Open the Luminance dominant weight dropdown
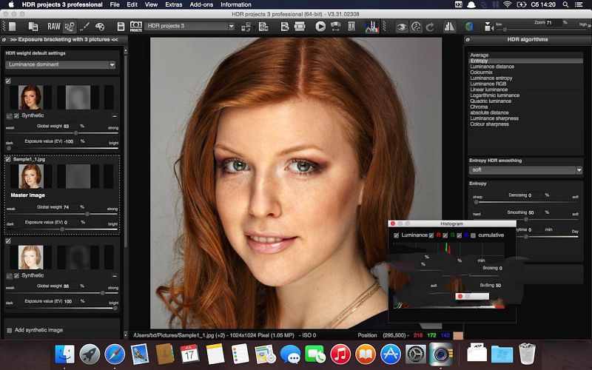592x370 pixels. pyautogui.click(x=61, y=65)
